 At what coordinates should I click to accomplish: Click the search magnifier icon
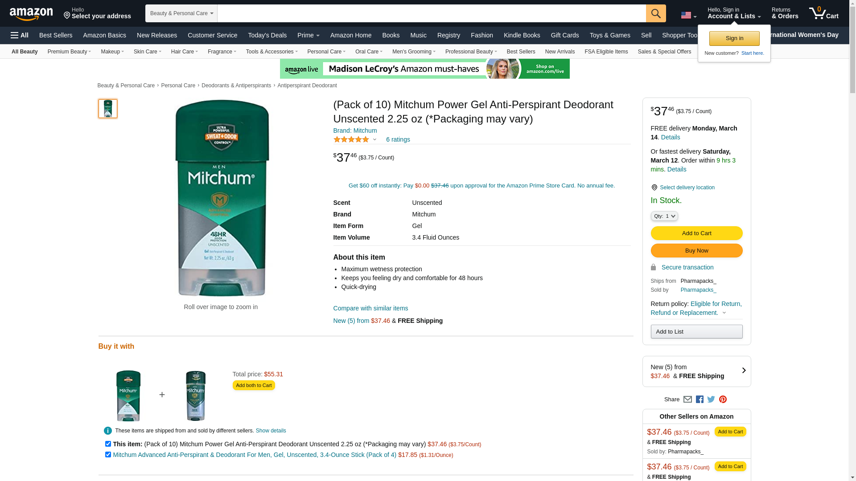(655, 13)
